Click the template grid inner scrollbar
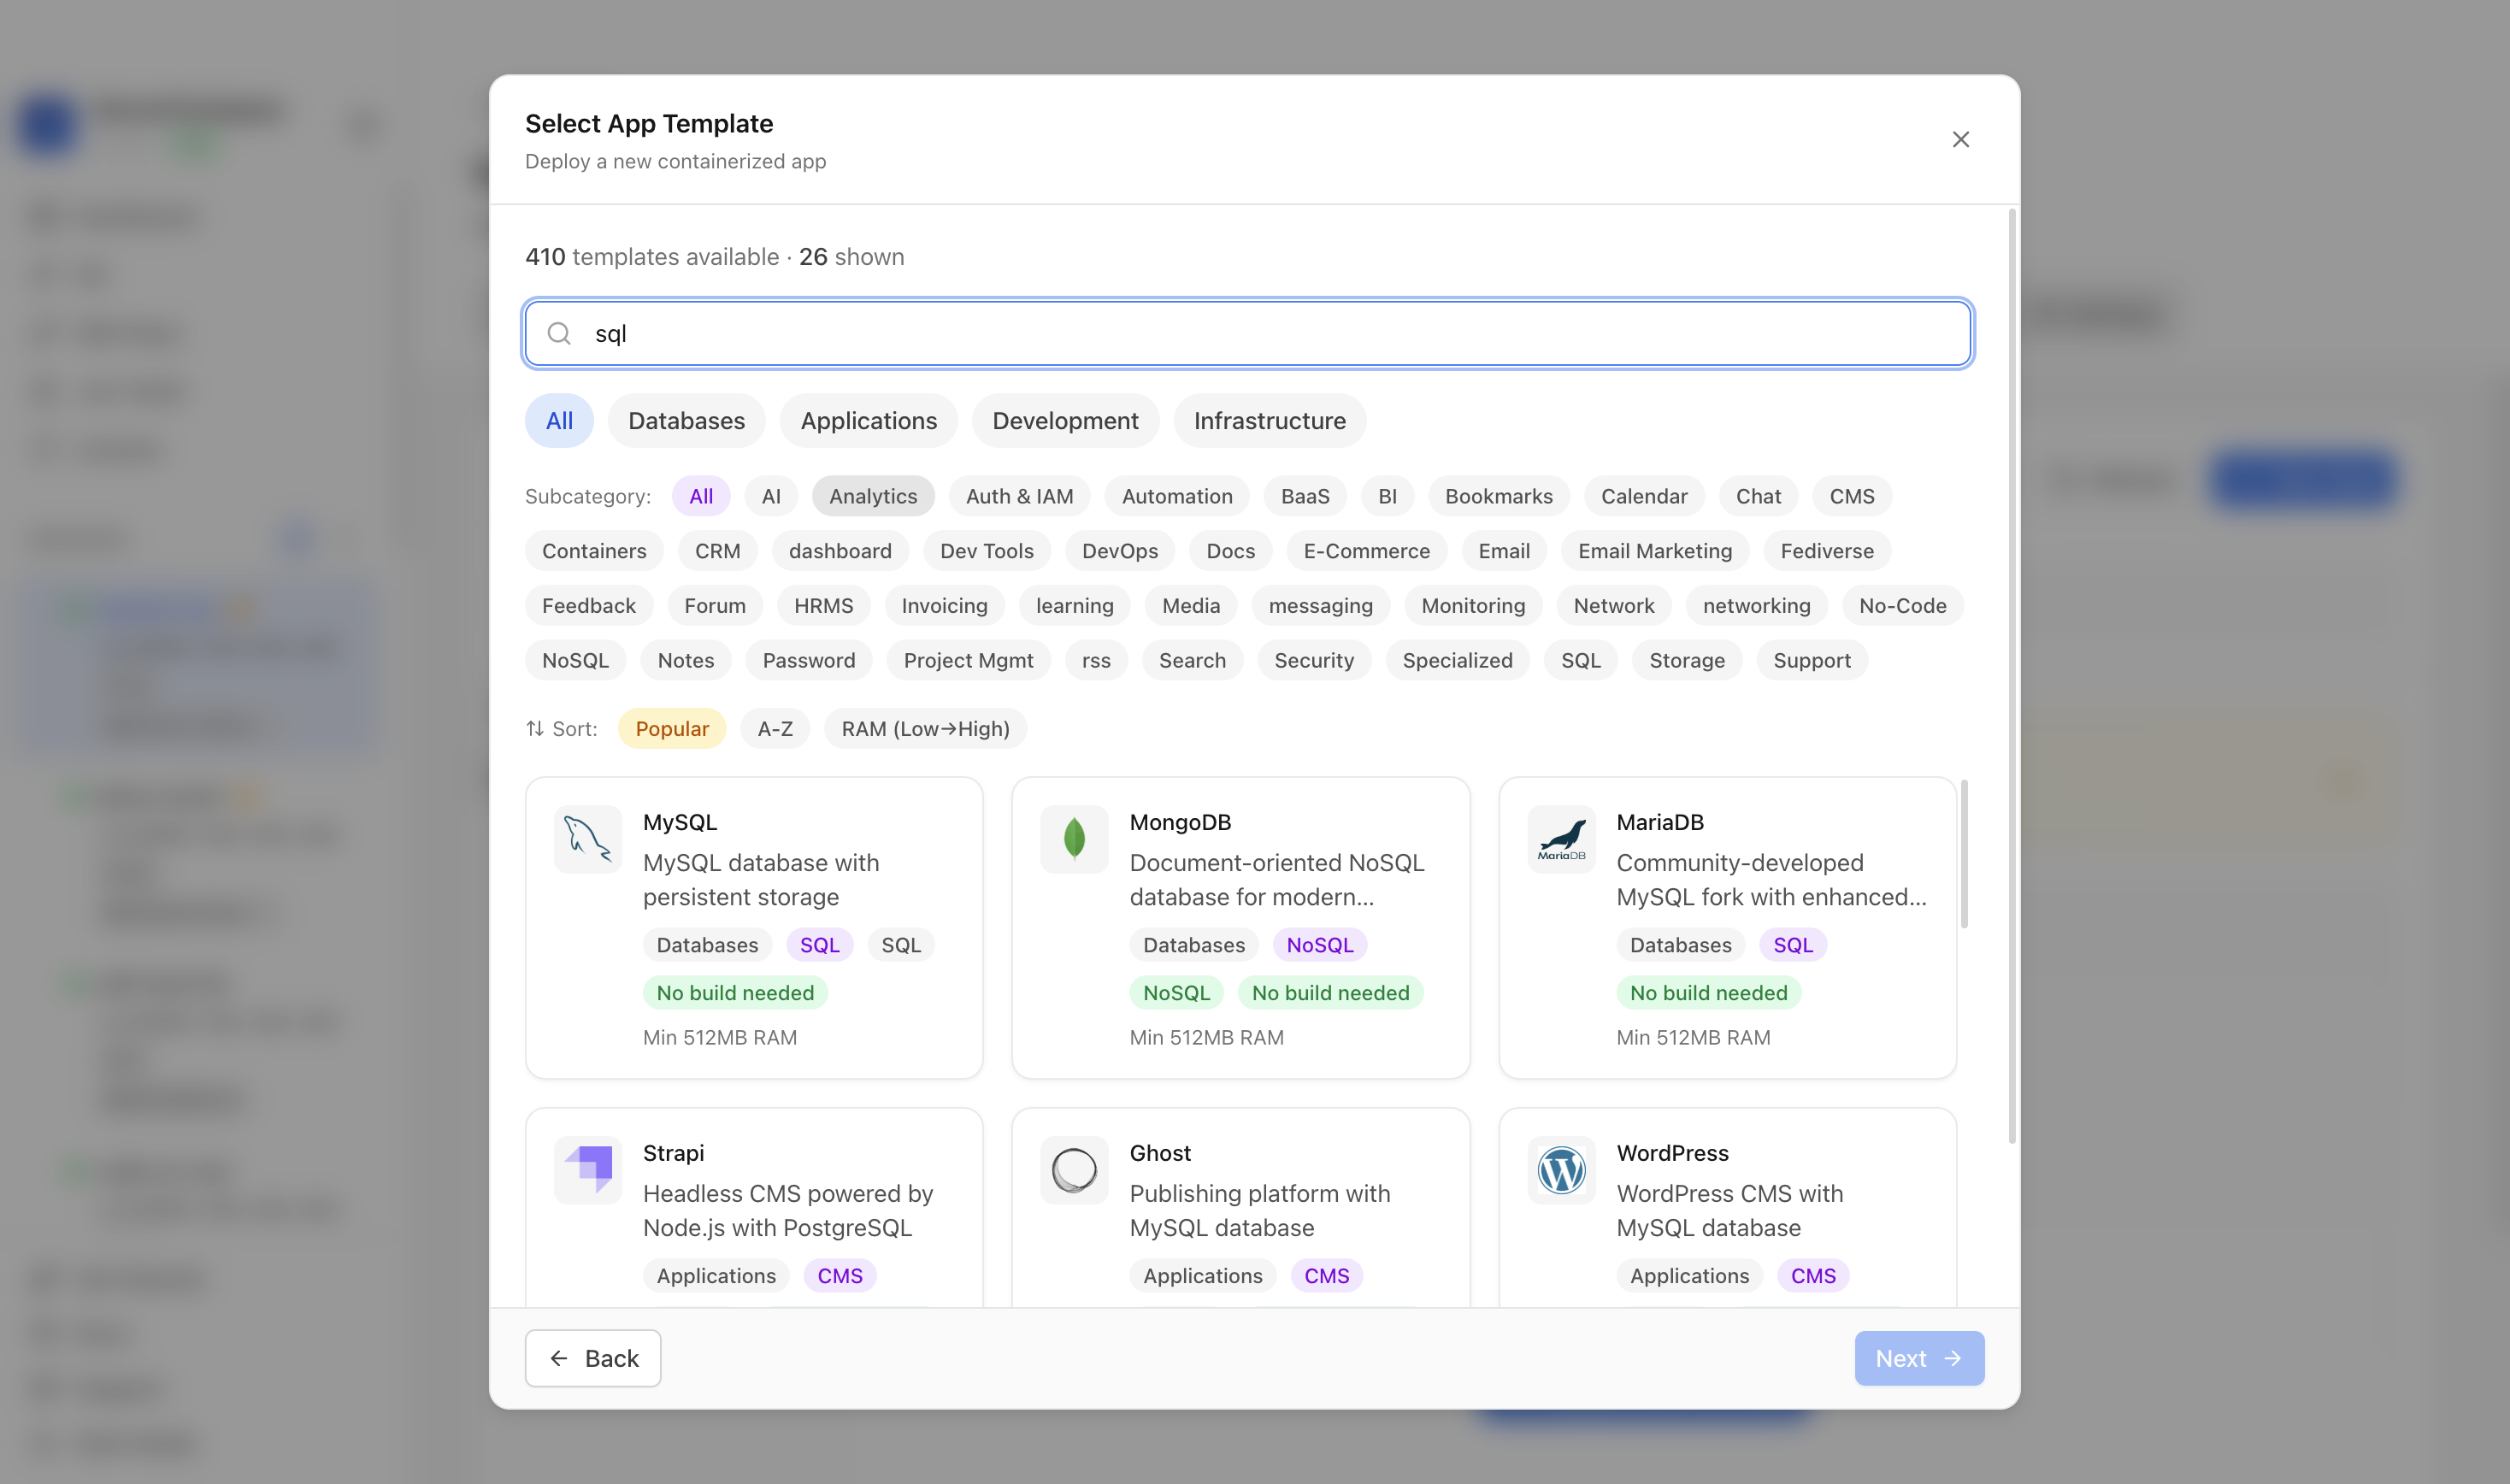Screen dimensions: 2510x1484 pos(1964,854)
